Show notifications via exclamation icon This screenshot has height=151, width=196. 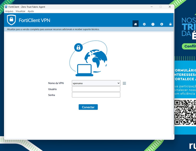153,24
